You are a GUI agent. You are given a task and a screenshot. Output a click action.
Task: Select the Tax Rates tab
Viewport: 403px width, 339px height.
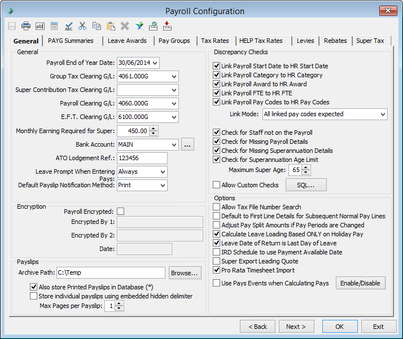tap(215, 41)
